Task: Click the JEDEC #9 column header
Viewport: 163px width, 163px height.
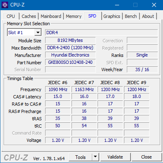Action: [x=137, y=83]
